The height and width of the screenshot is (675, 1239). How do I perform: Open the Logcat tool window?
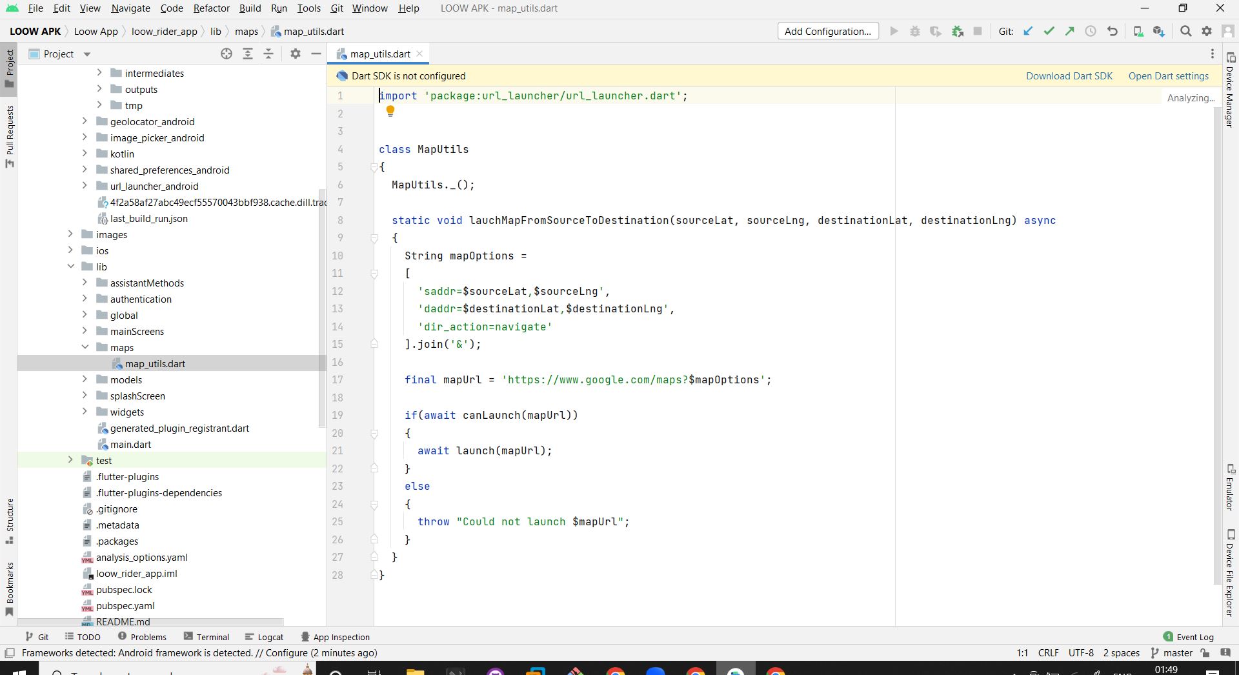[x=265, y=637]
